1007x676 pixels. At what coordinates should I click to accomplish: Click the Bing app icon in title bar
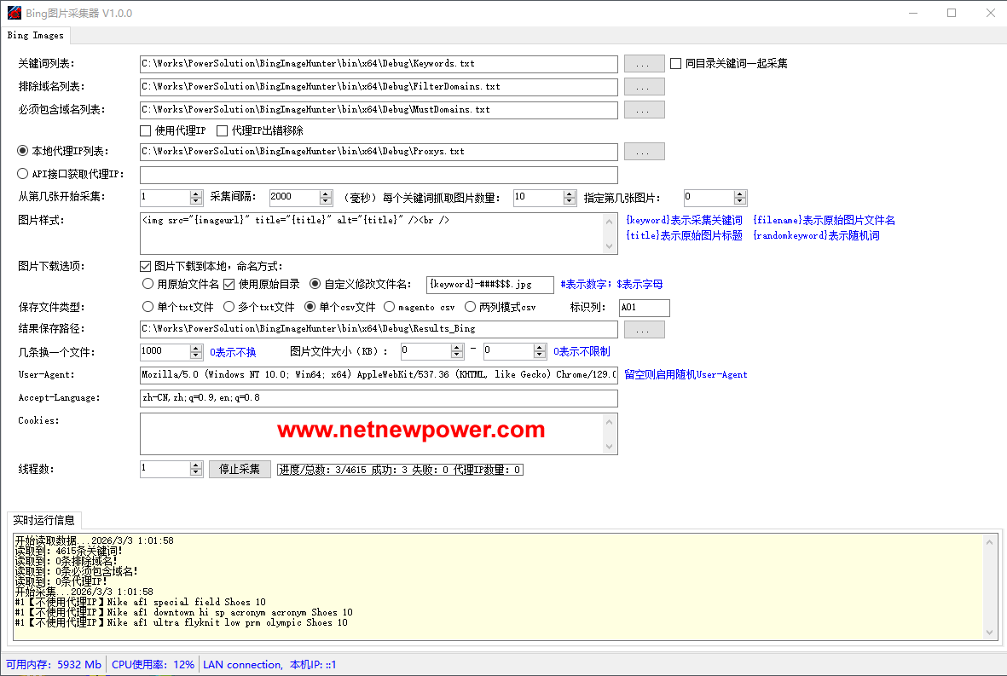pyautogui.click(x=12, y=13)
